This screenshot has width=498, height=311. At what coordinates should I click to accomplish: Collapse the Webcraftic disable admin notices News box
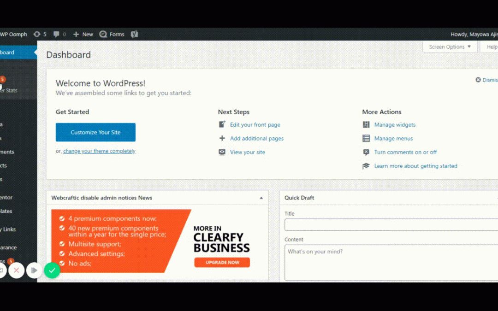click(261, 198)
